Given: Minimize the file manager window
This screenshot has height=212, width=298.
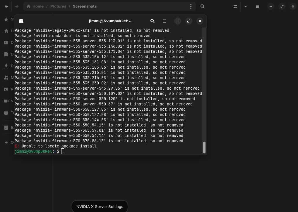Looking at the screenshot, I should pos(271,6).
